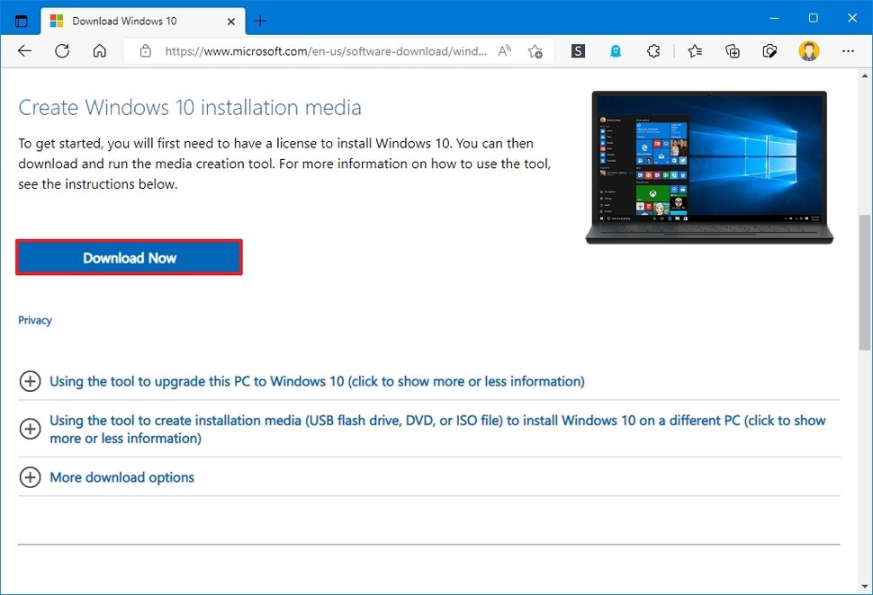Click the refresh page button
This screenshot has height=595, width=873.
tap(61, 51)
